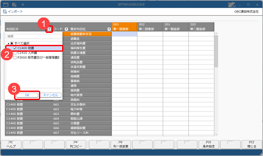Select the 車両費 account row
The image size is (263, 156).
[87, 90]
